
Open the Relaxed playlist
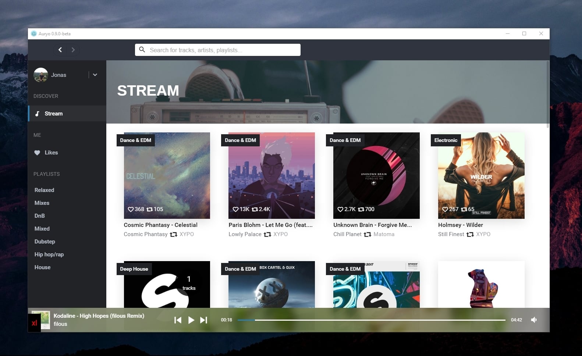pyautogui.click(x=44, y=190)
